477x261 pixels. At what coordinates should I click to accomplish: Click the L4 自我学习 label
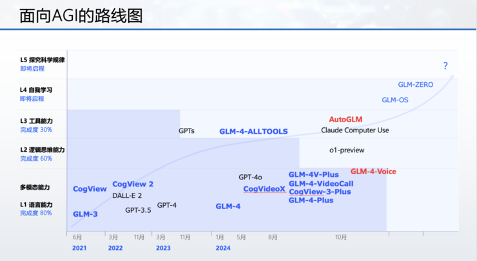click(36, 90)
